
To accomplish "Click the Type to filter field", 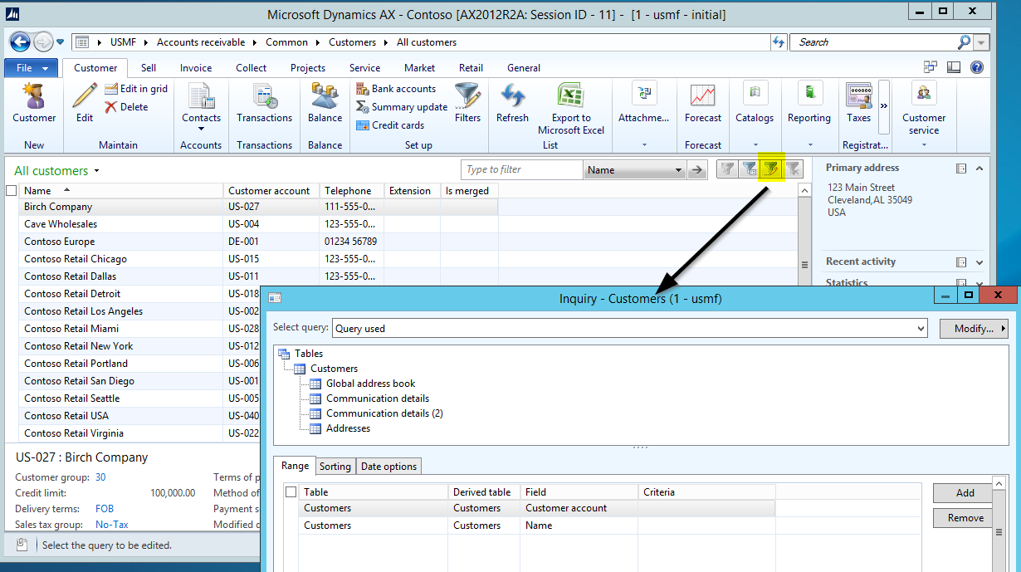I will tap(521, 170).
